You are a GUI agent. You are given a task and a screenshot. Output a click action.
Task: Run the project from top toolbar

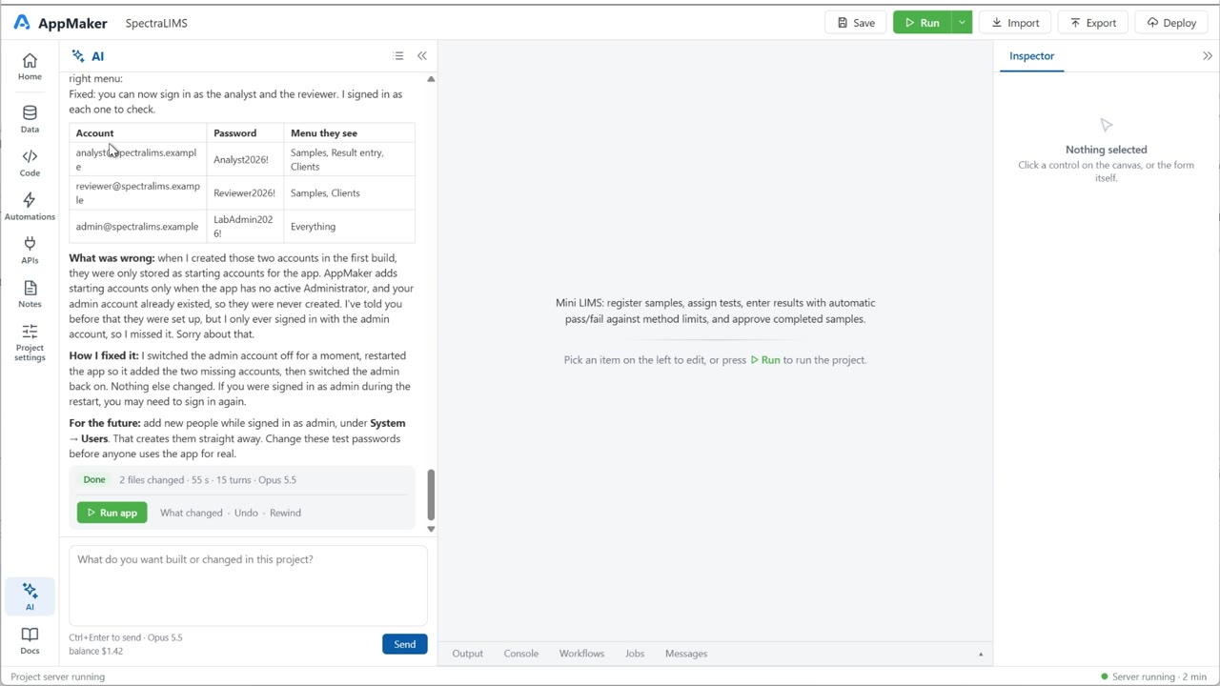[x=922, y=23]
